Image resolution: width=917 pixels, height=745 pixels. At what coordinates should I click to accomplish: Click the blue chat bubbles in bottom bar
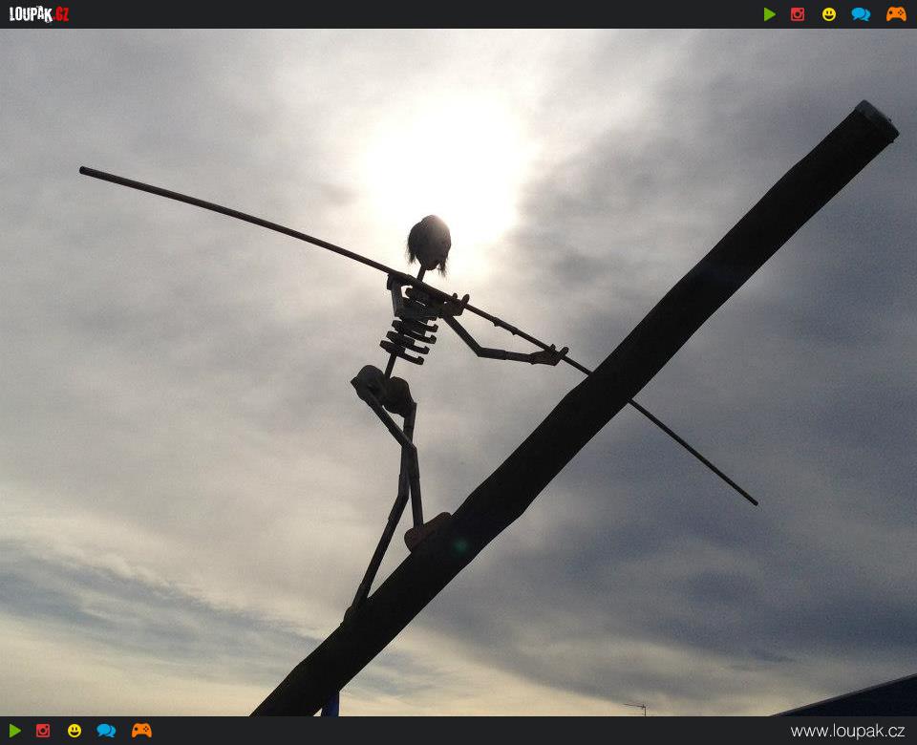coord(106,731)
